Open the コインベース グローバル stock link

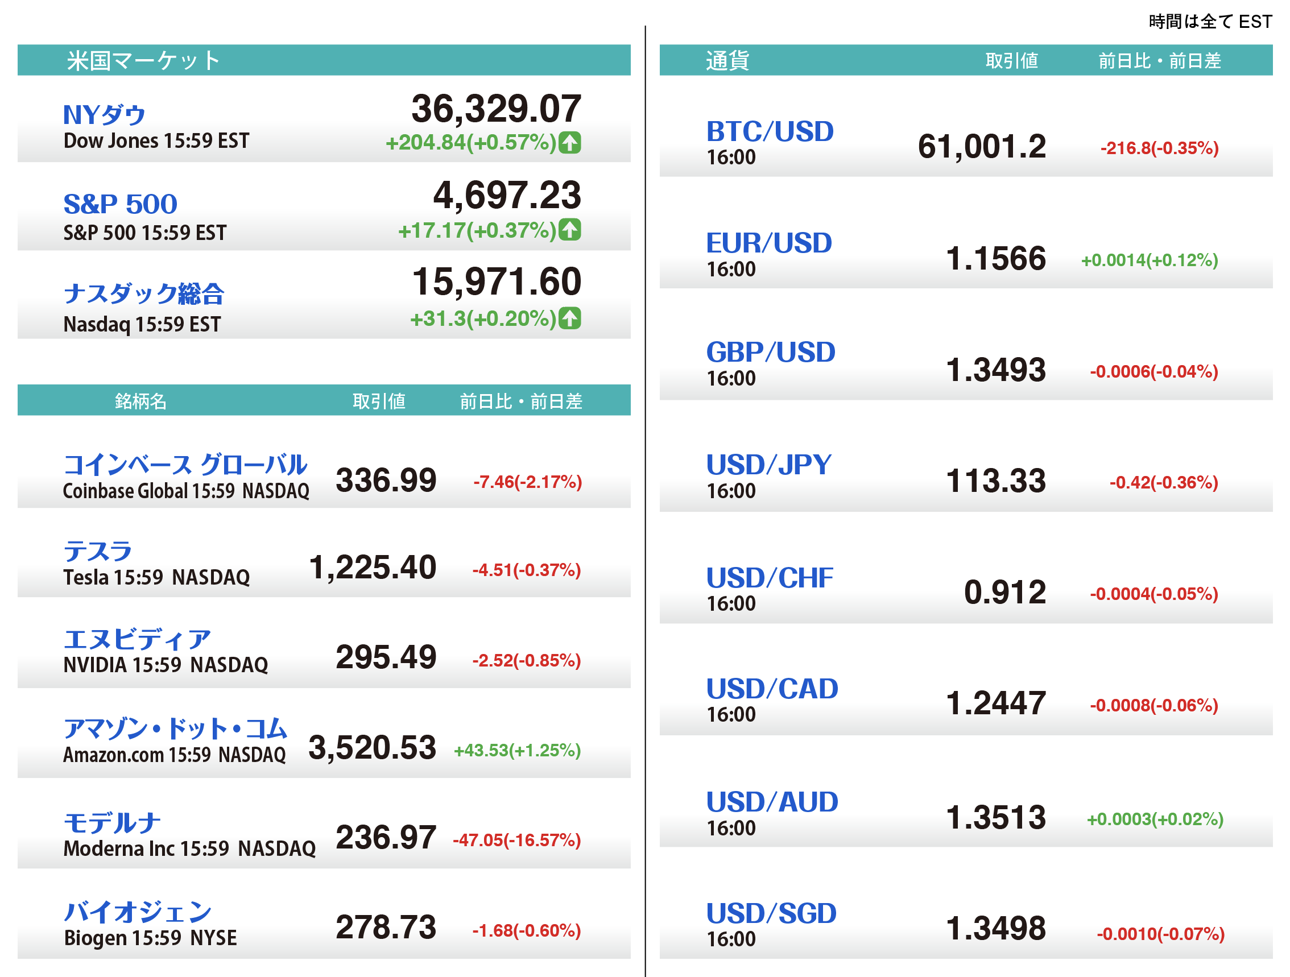coord(185,465)
